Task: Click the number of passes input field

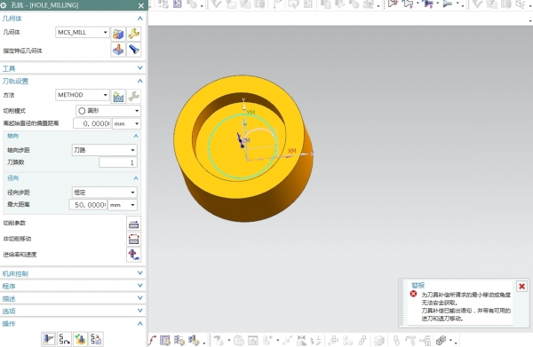Action: pos(118,162)
